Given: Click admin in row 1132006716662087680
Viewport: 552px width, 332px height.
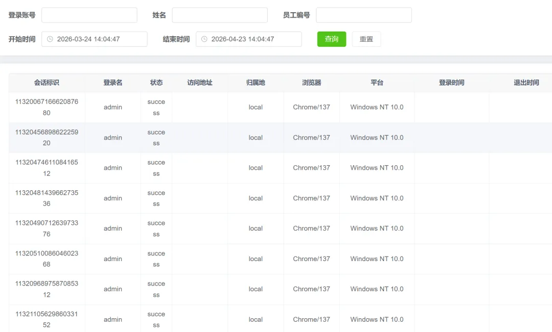Looking at the screenshot, I should pos(112,107).
